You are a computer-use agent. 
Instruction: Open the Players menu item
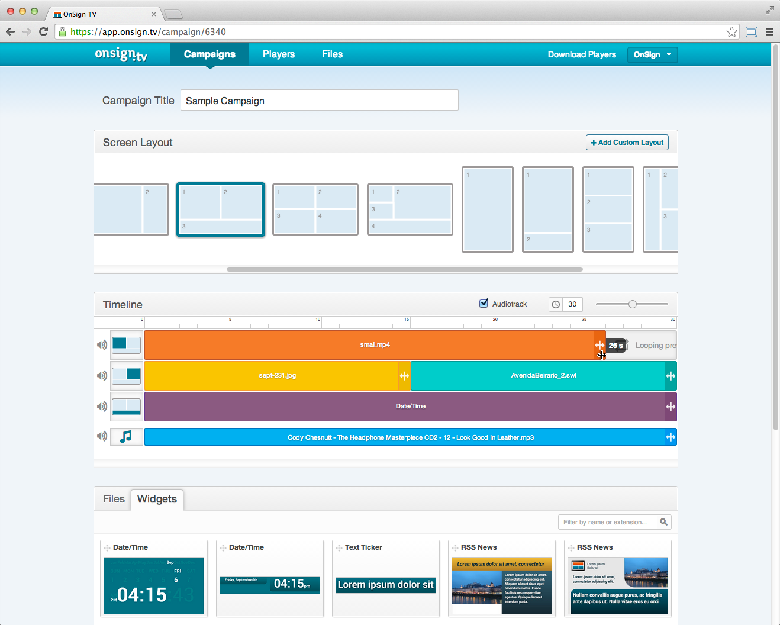[279, 54]
